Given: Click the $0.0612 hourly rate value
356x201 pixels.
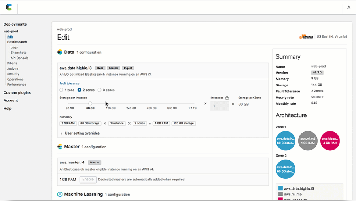Looking at the screenshot, I should [x=317, y=97].
